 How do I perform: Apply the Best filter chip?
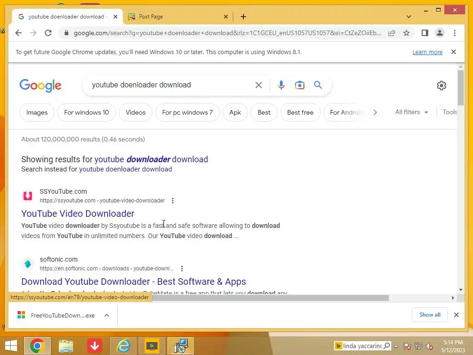pyautogui.click(x=264, y=112)
